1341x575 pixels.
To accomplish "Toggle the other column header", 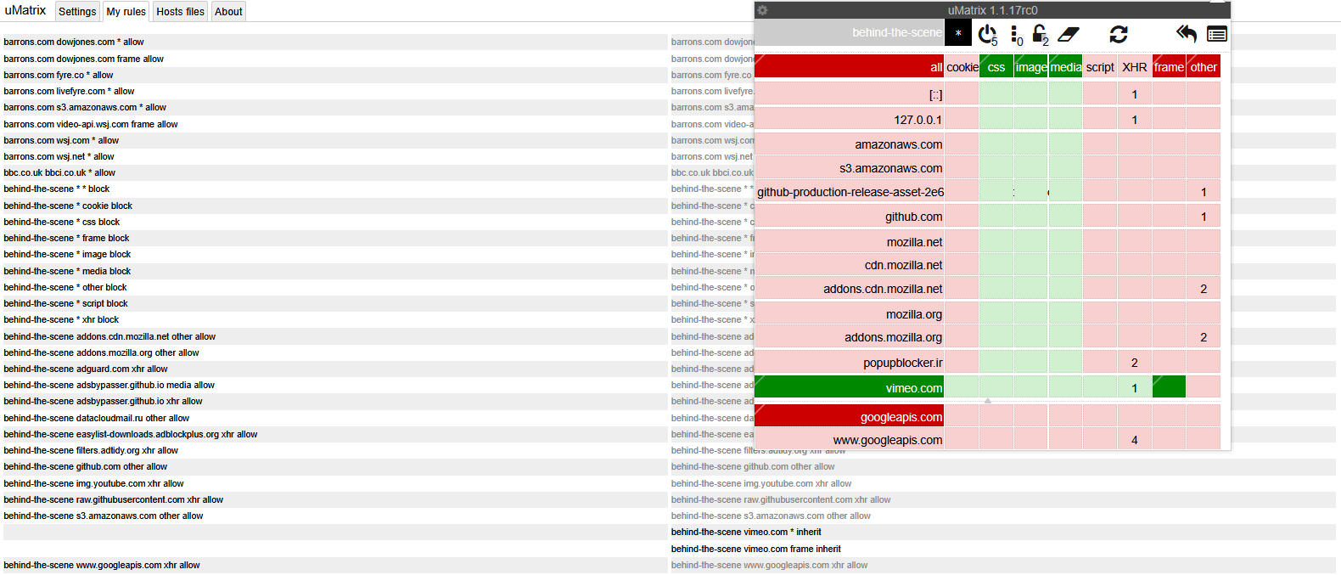I will coord(1204,67).
